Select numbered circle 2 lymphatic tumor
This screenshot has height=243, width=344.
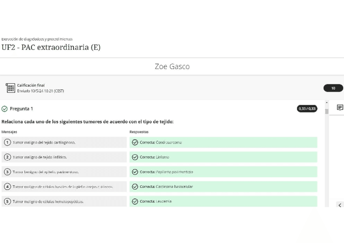point(7,157)
